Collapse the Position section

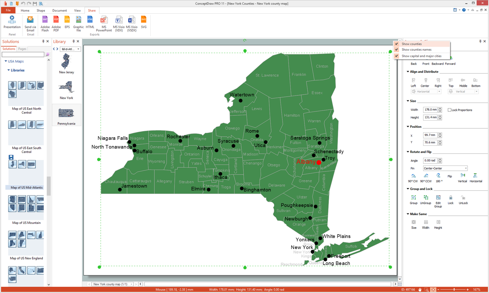408,126
